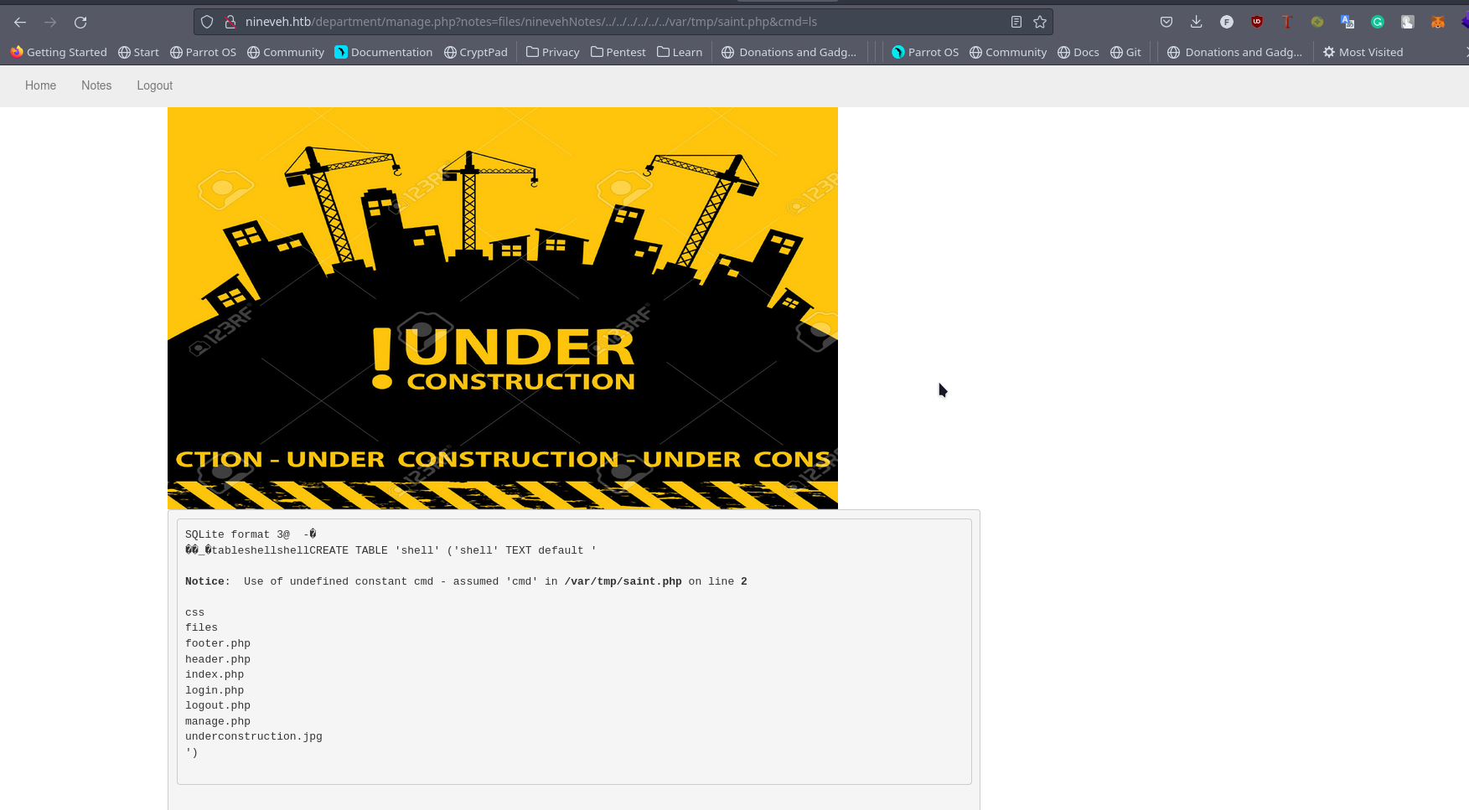This screenshot has width=1469, height=810.
Task: Click the 'index.php' listing entry
Action: [x=215, y=674]
